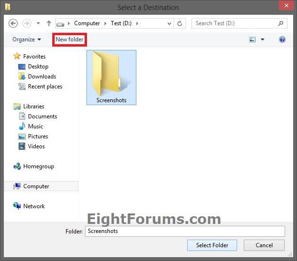Click the Computer icon in navigation pane

pos(17,186)
